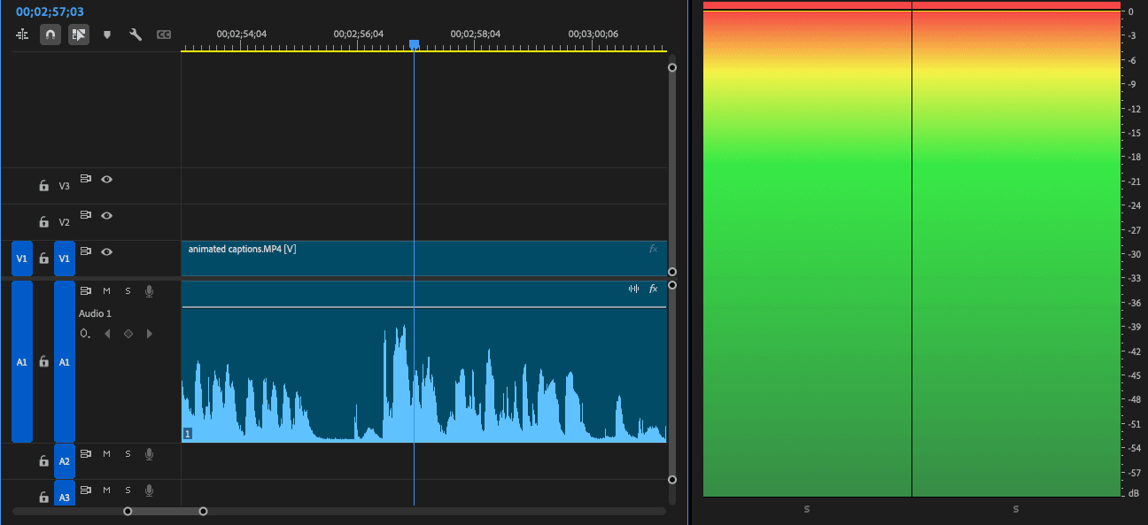This screenshot has width=1148, height=525.
Task: Toggle lock on video track V1
Action: tap(43, 259)
